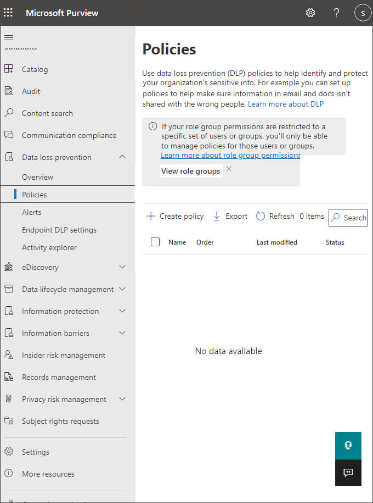Open Endpoint DLP settings
This screenshot has height=503, width=373.
pos(59,230)
